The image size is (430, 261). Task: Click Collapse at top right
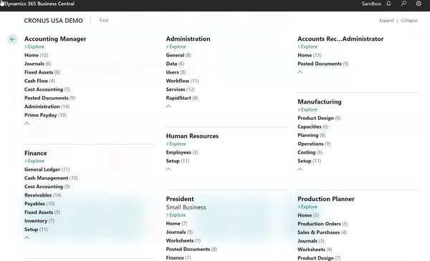[x=409, y=21]
